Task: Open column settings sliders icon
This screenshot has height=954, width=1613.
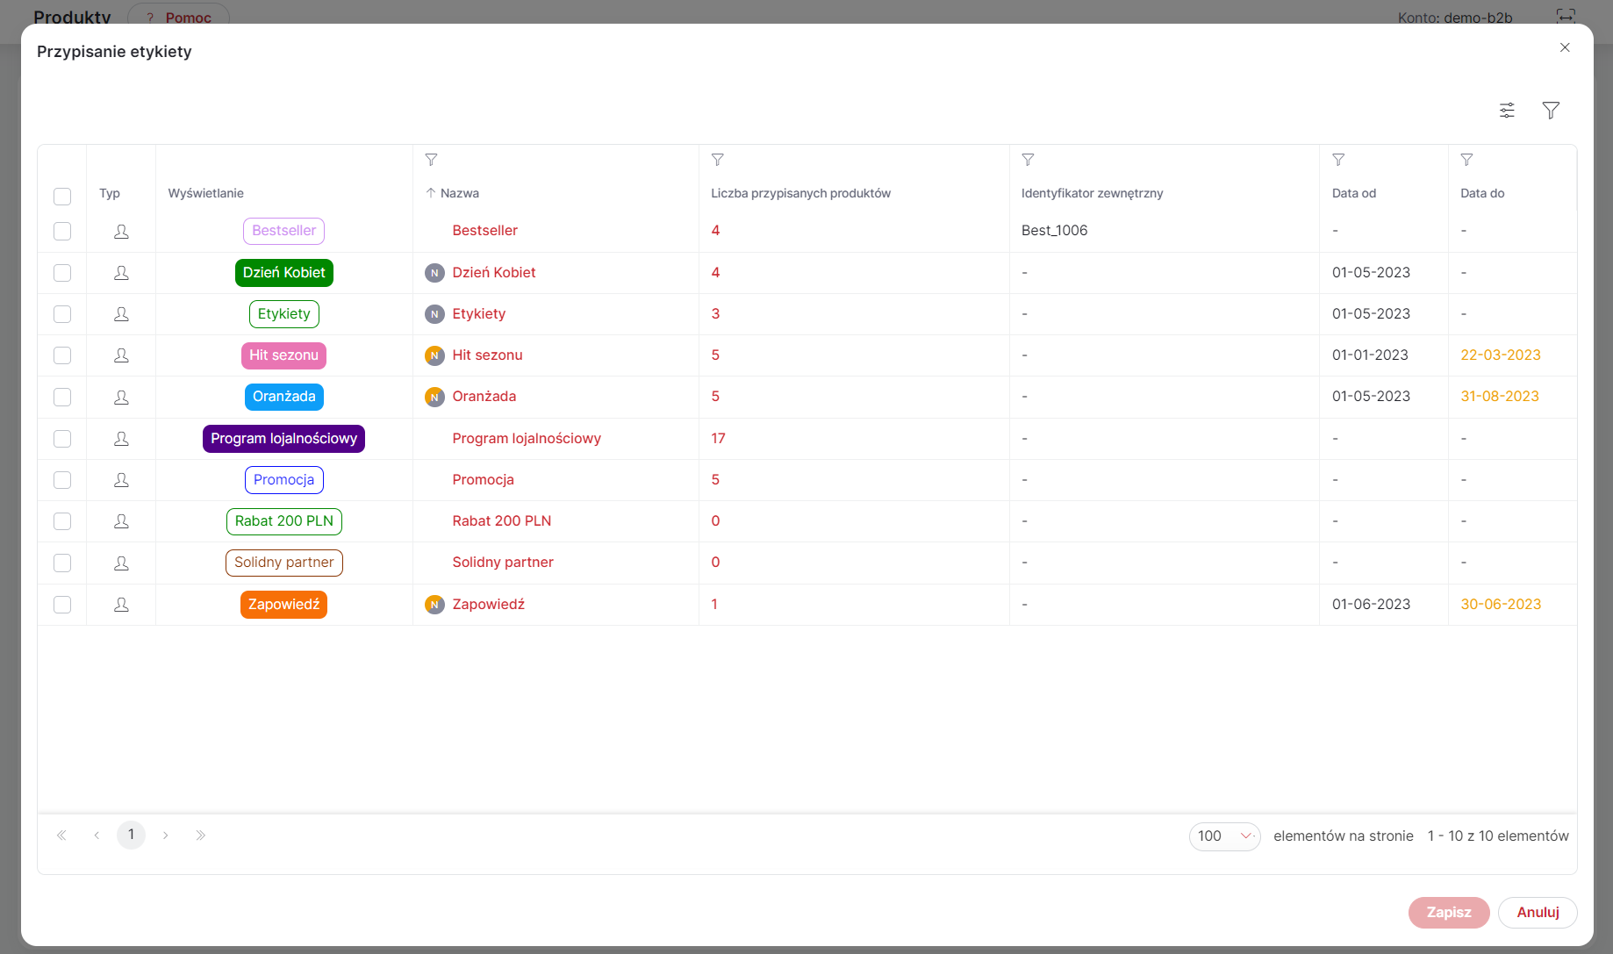Action: pos(1507,111)
